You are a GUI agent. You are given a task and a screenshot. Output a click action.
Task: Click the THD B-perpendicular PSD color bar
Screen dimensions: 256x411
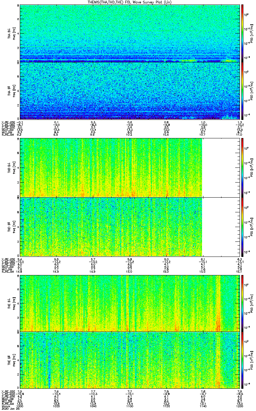[x=242, y=167]
